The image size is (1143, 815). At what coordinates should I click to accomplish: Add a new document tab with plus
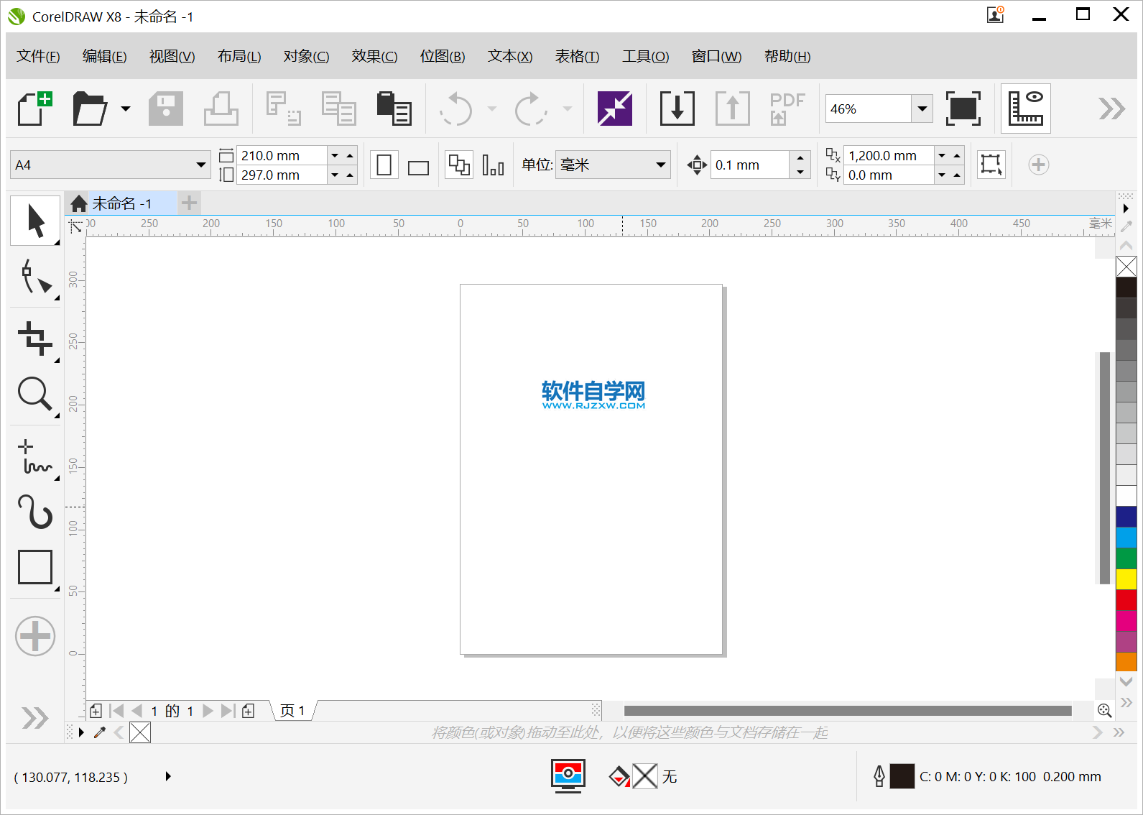pyautogui.click(x=189, y=203)
